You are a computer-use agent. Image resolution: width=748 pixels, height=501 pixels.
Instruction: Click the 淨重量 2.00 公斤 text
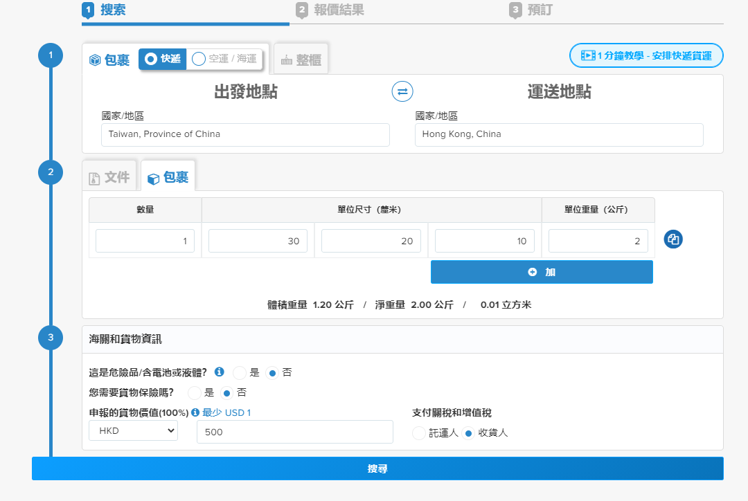coord(414,304)
